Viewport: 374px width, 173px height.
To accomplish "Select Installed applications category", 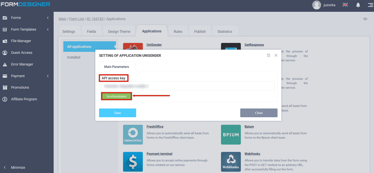I will 74,58.
